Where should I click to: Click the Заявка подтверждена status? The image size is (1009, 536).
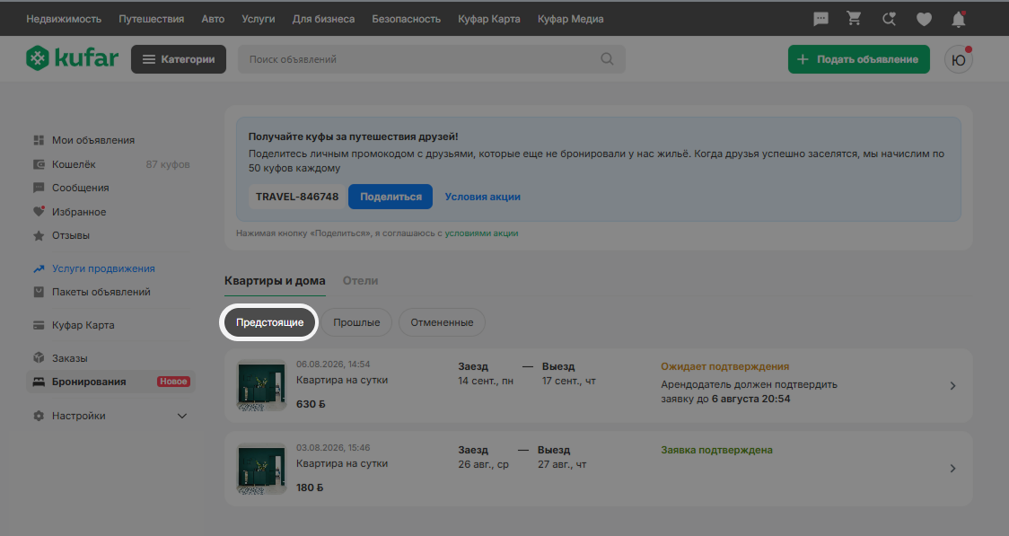pyautogui.click(x=717, y=450)
